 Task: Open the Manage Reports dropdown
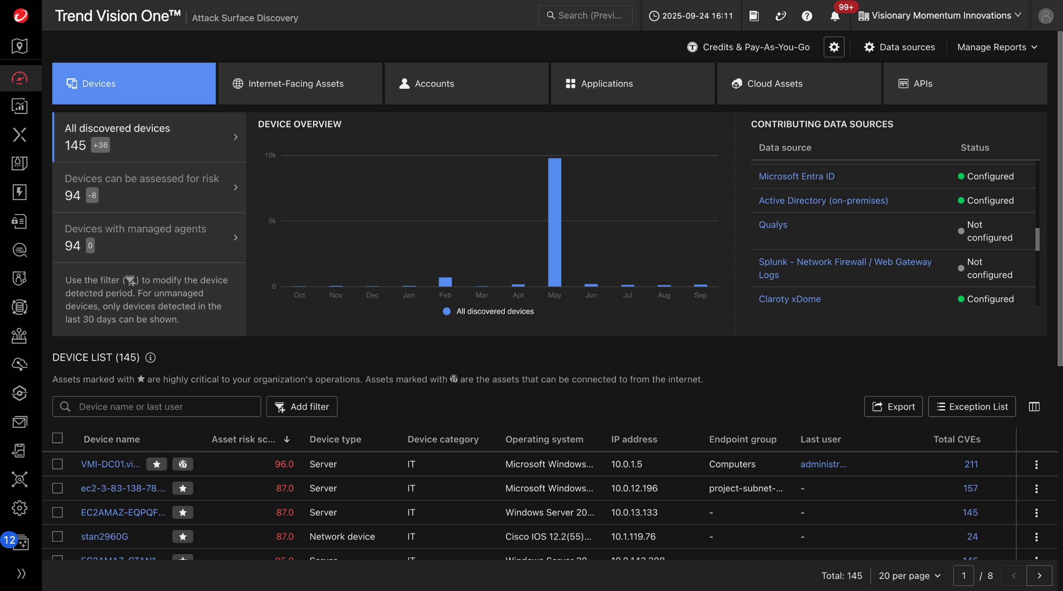(997, 47)
